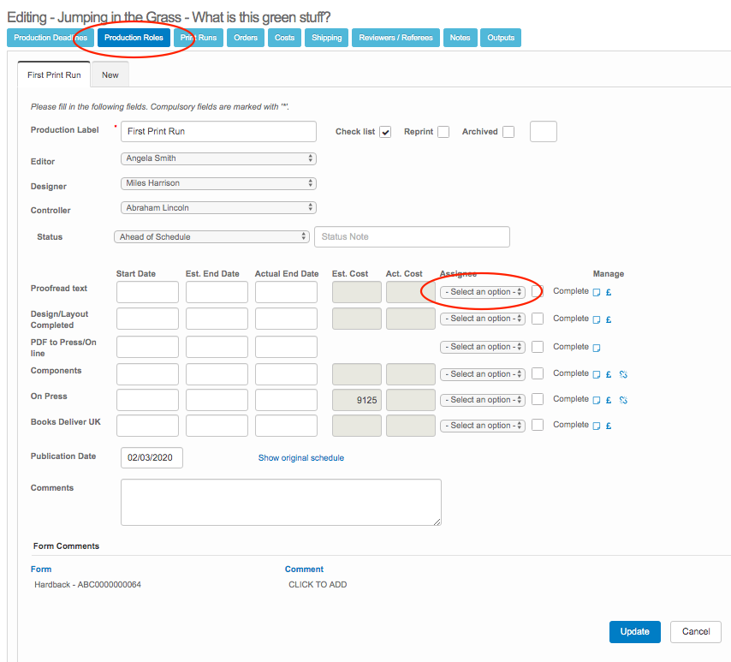This screenshot has width=731, height=662.
Task: Mark the On Press task as Complete
Action: tap(538, 400)
